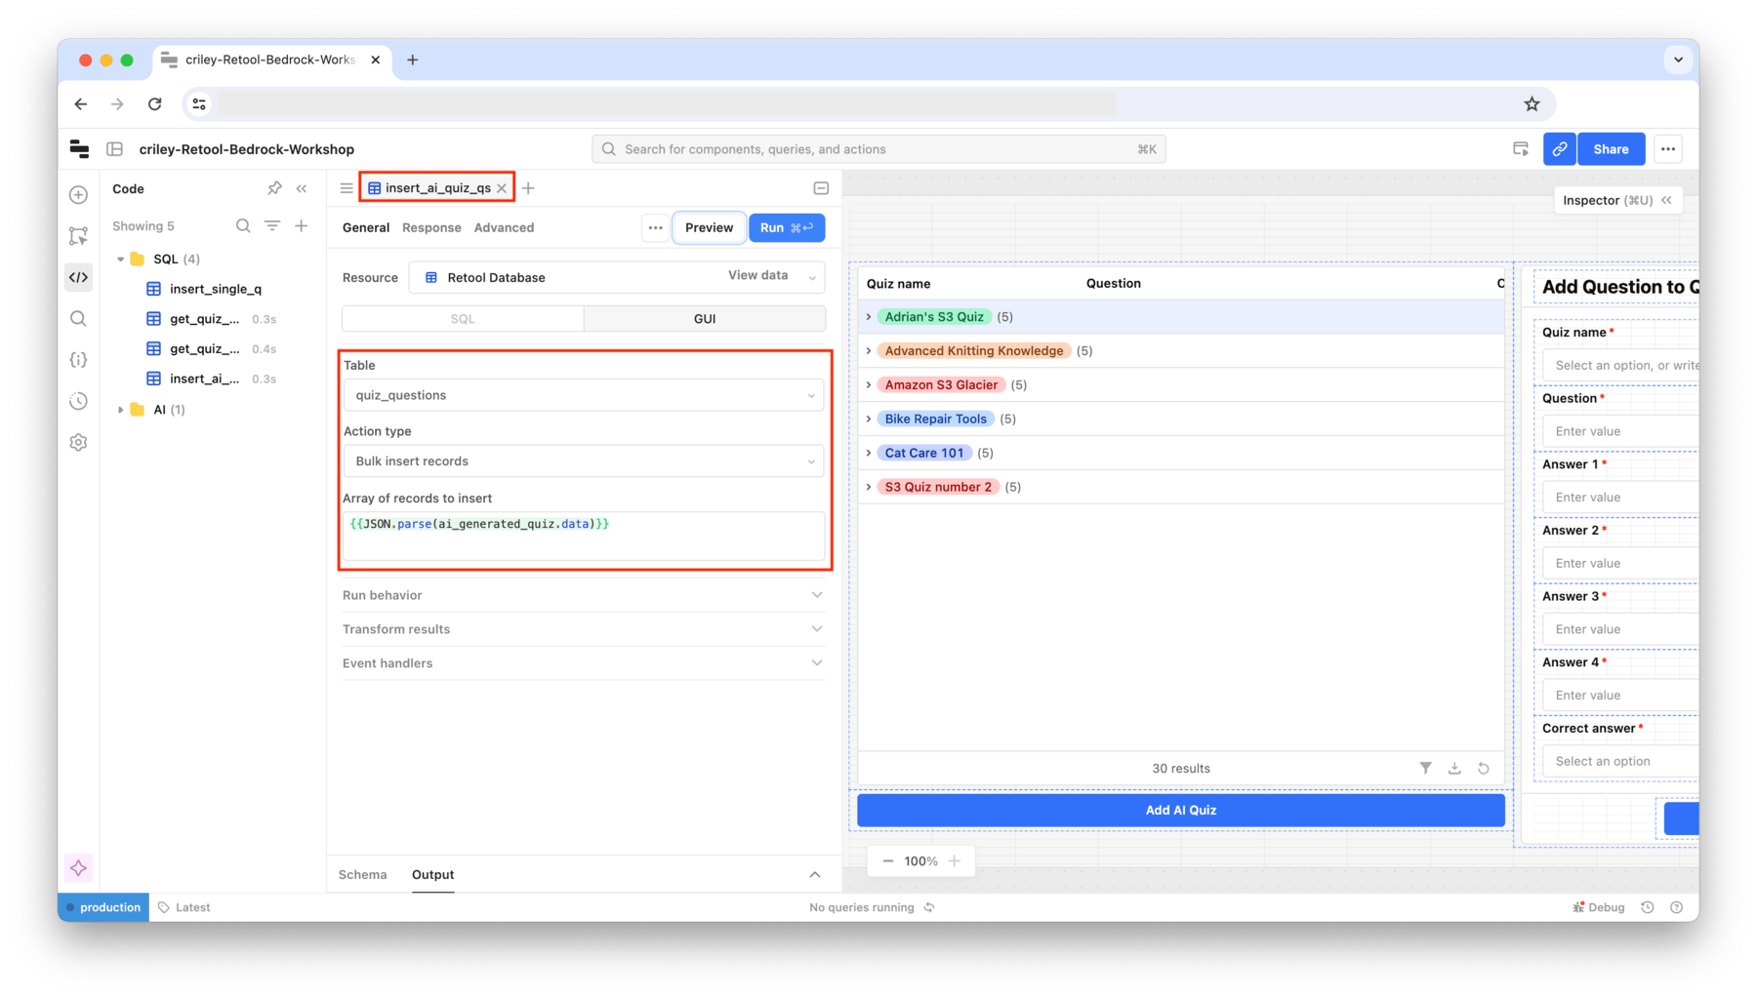
Task: Switch to the Response tab
Action: pos(431,227)
